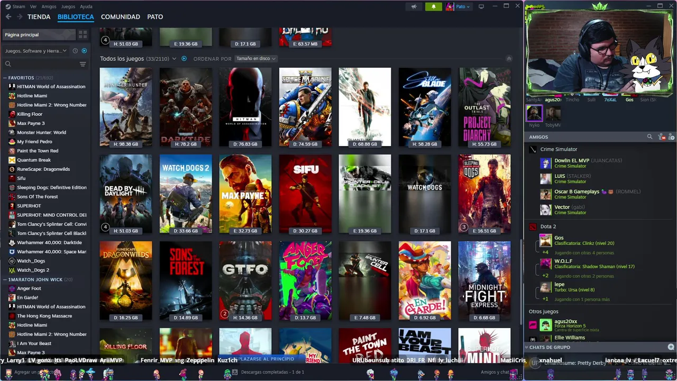Select Max Payne 3 in favorites
677x381 pixels.
point(47,123)
